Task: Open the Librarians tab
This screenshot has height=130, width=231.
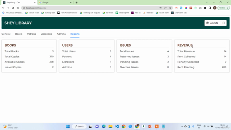Action: coord(46,34)
